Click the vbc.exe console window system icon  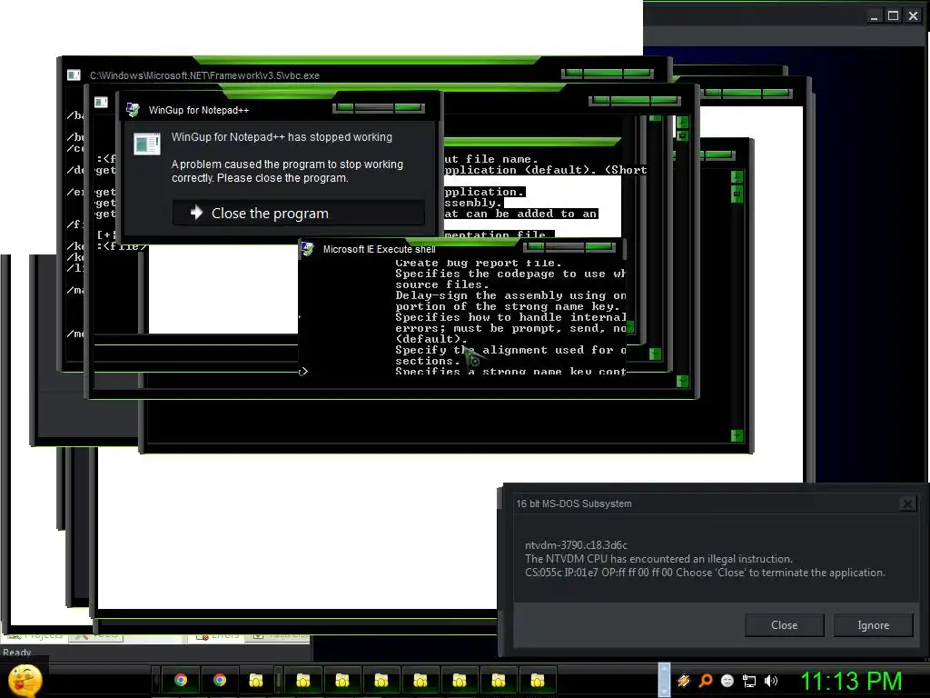click(x=74, y=75)
